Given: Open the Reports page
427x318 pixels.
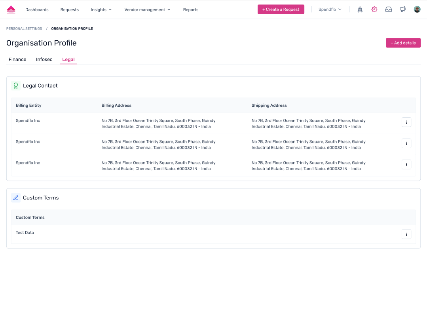Looking at the screenshot, I should pyautogui.click(x=191, y=10).
